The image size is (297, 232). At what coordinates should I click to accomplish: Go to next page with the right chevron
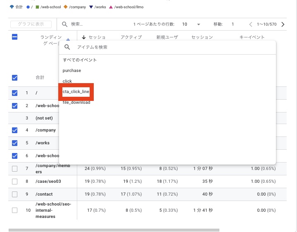click(x=283, y=24)
